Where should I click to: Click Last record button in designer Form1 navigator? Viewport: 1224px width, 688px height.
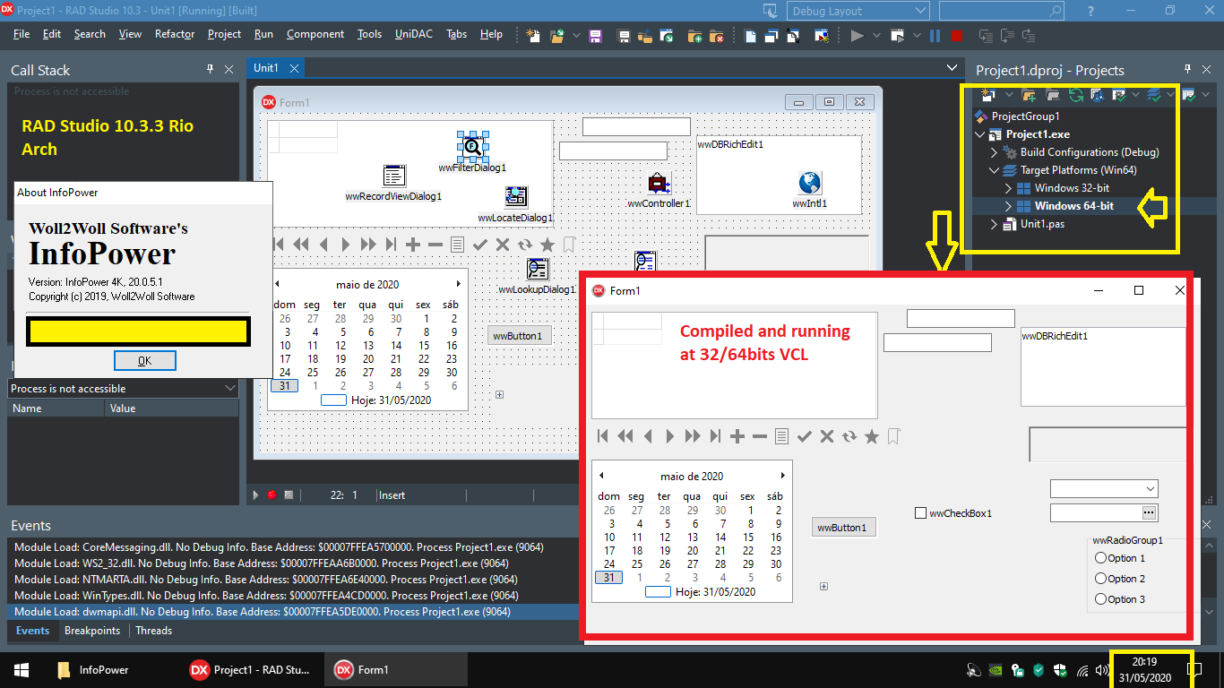pos(391,245)
